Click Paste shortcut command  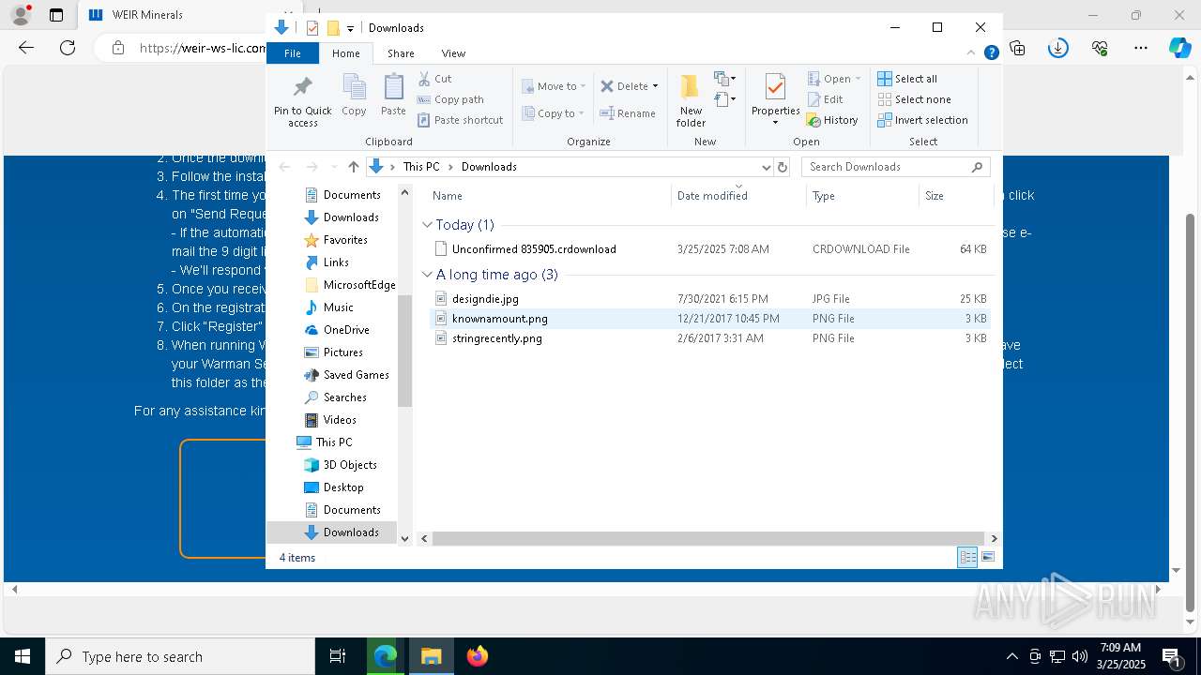tap(461, 120)
